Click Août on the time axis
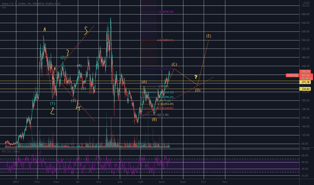This screenshot has width=314, height=185. coord(162,182)
